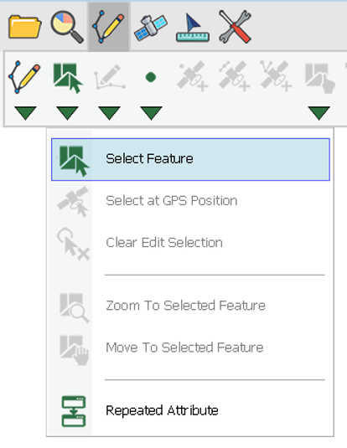Expand dropdown arrow under Select Feature icon
The width and height of the screenshot is (347, 448).
[x=67, y=112]
